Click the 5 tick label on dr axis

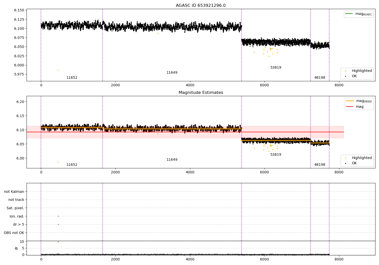(23, 248)
